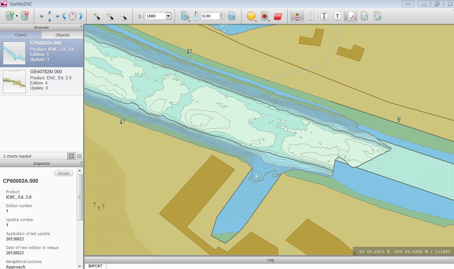Increase the depth value with the up stepper
Screen dimensions: 454x269
point(222,15)
